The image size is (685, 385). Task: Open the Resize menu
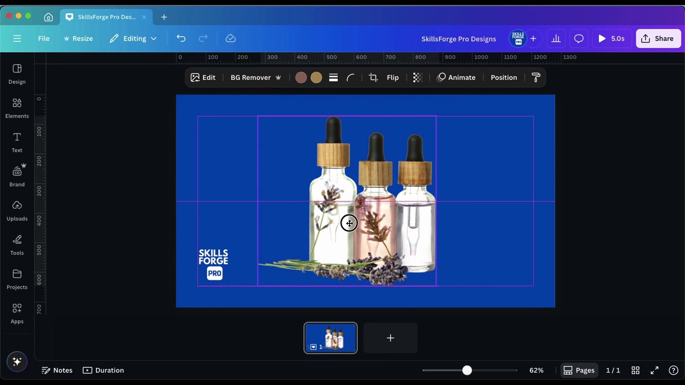(78, 38)
